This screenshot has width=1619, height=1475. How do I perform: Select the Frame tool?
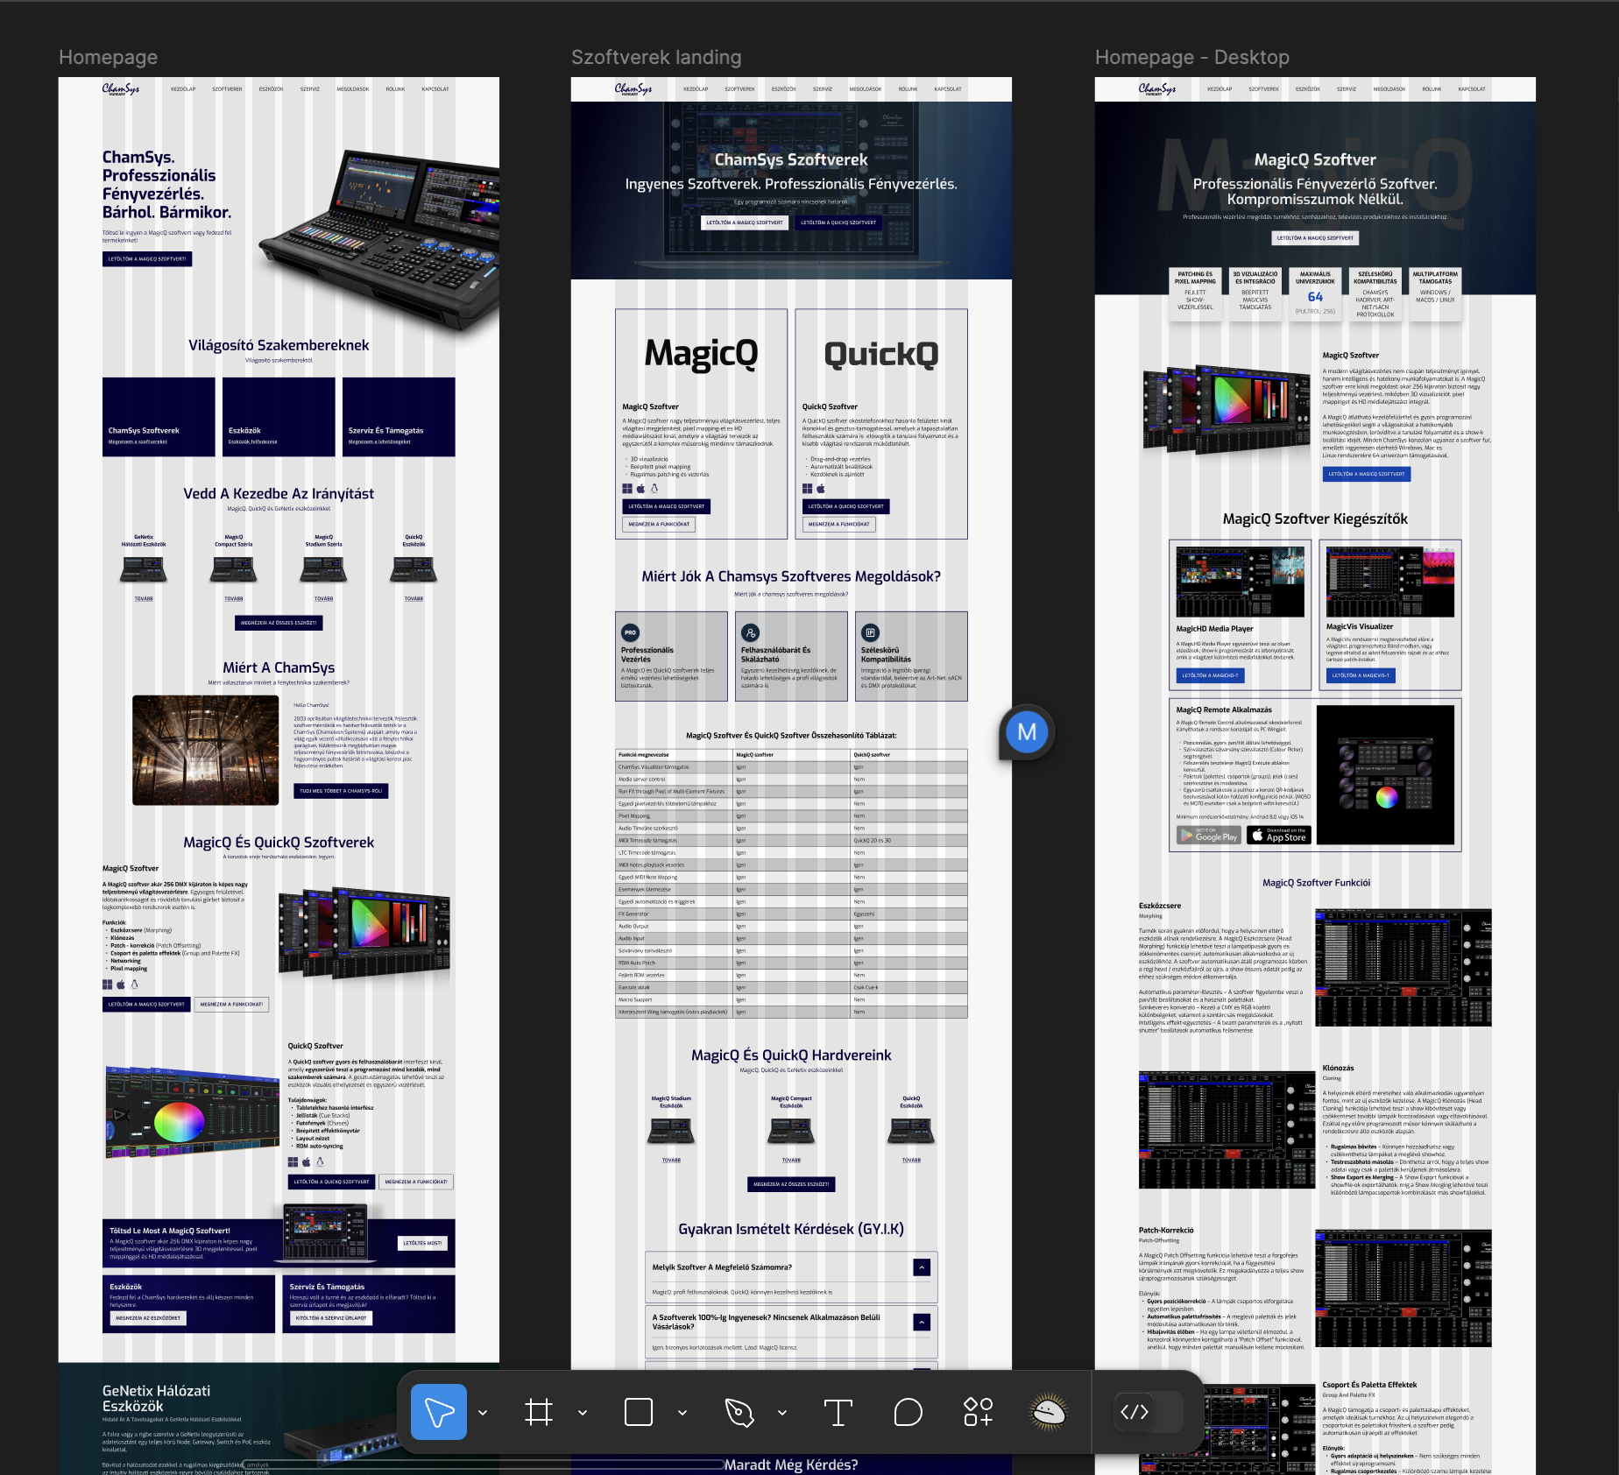coord(539,1411)
